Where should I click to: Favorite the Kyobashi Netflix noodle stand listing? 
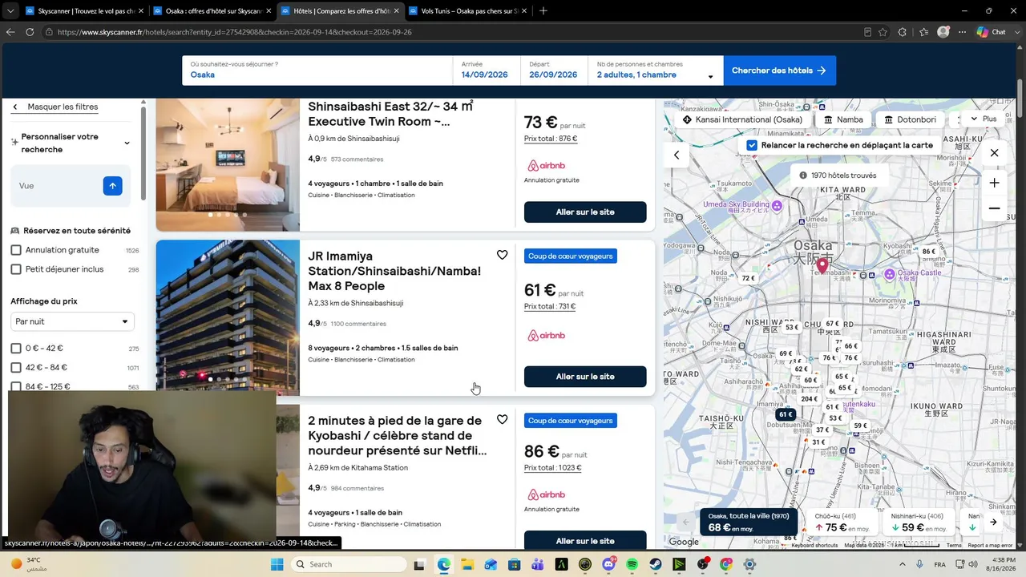tap(502, 419)
